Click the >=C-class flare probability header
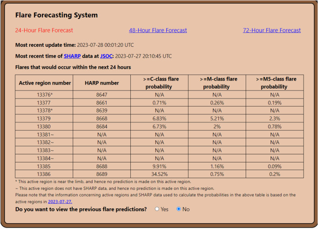 point(159,83)
